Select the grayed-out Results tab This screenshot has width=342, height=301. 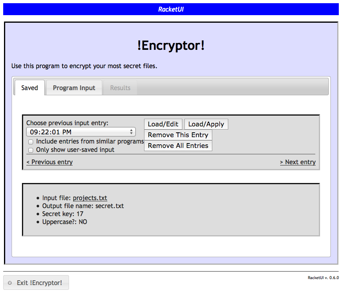(x=120, y=88)
